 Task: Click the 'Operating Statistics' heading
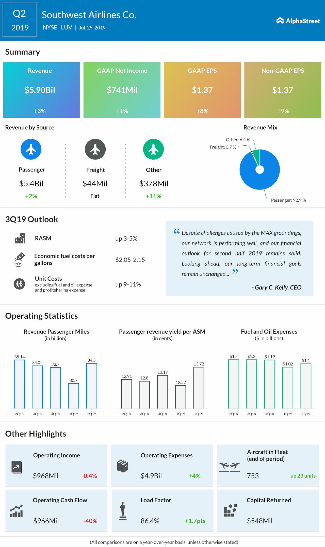point(41,316)
